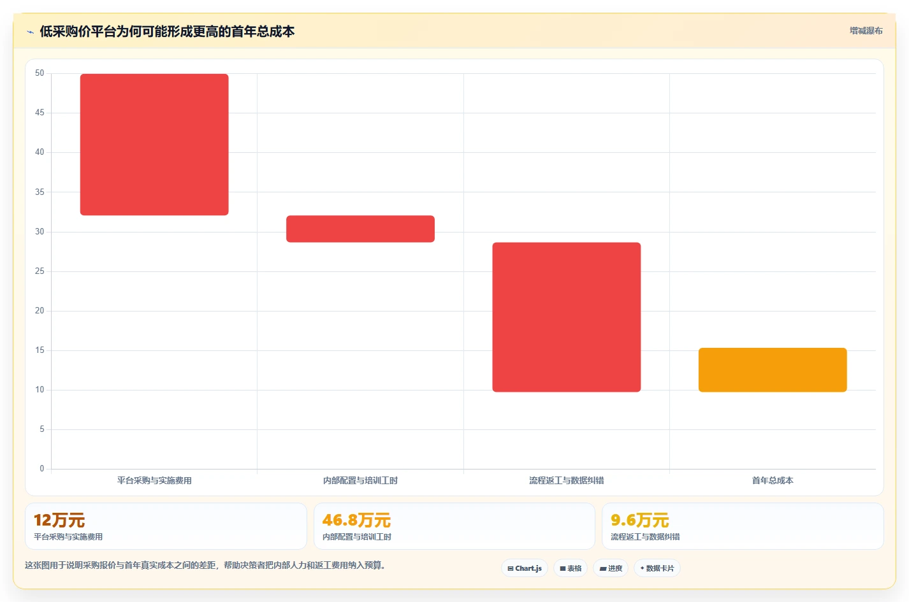Click the lightning icon beside the chart title
Image resolution: width=909 pixels, height=602 pixels.
pyautogui.click(x=30, y=32)
